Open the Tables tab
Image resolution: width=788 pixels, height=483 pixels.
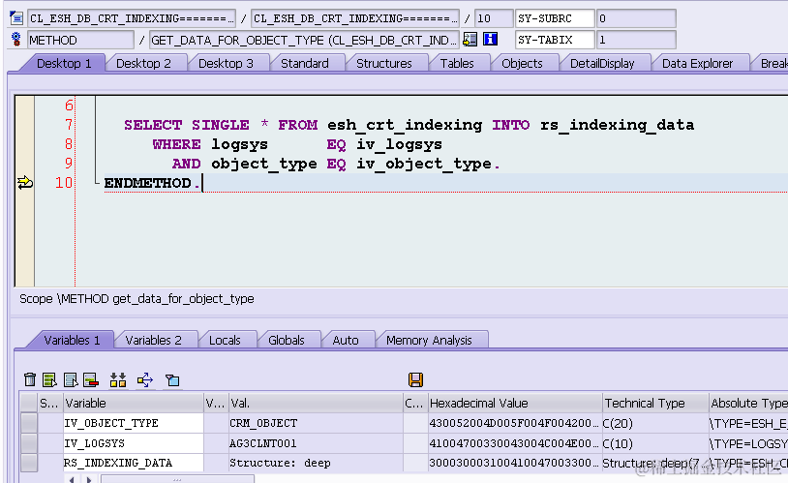tap(457, 63)
